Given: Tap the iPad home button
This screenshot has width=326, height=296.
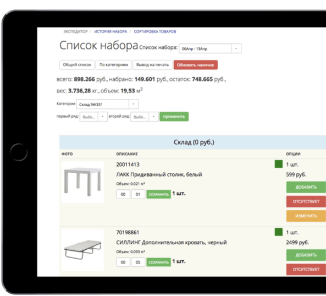Looking at the screenshot, I should pos(19,152).
